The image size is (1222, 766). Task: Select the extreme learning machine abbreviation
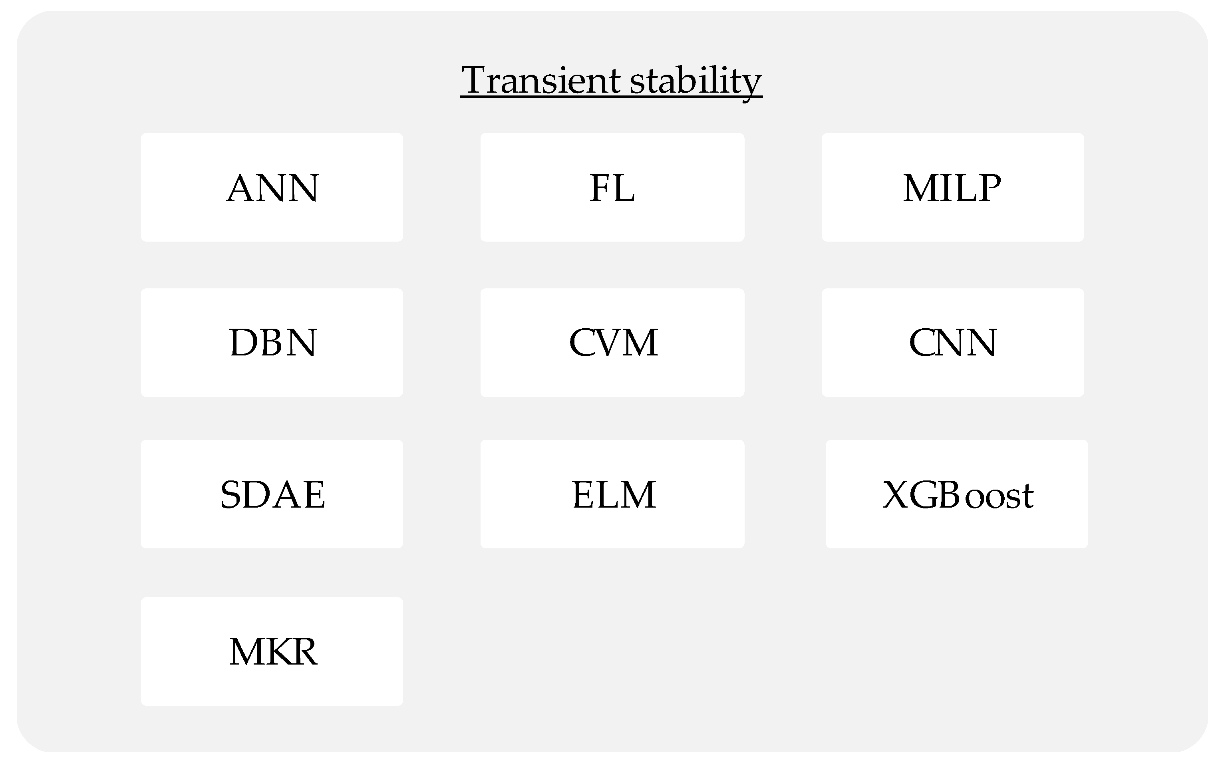pyautogui.click(x=612, y=494)
